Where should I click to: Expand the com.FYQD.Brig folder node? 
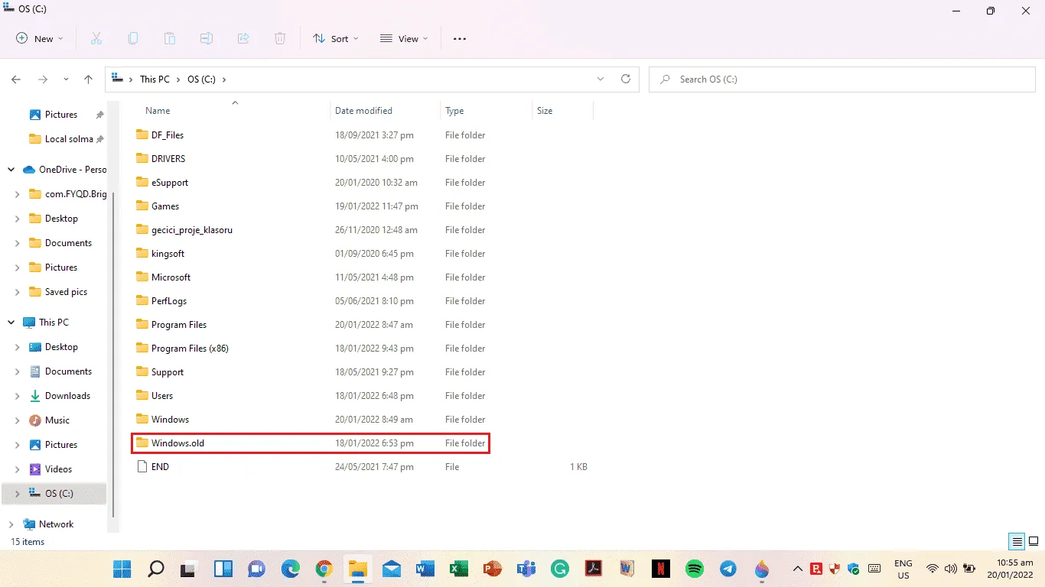(x=18, y=194)
